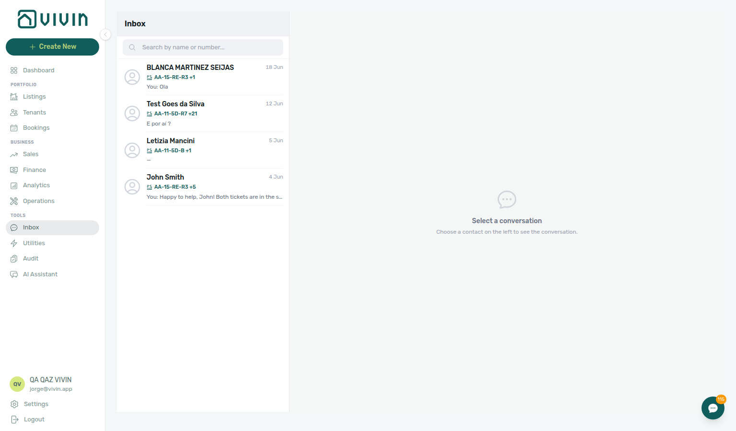Click the AA-11-5D-B +1 listing tag
The width and height of the screenshot is (736, 431).
169,150
